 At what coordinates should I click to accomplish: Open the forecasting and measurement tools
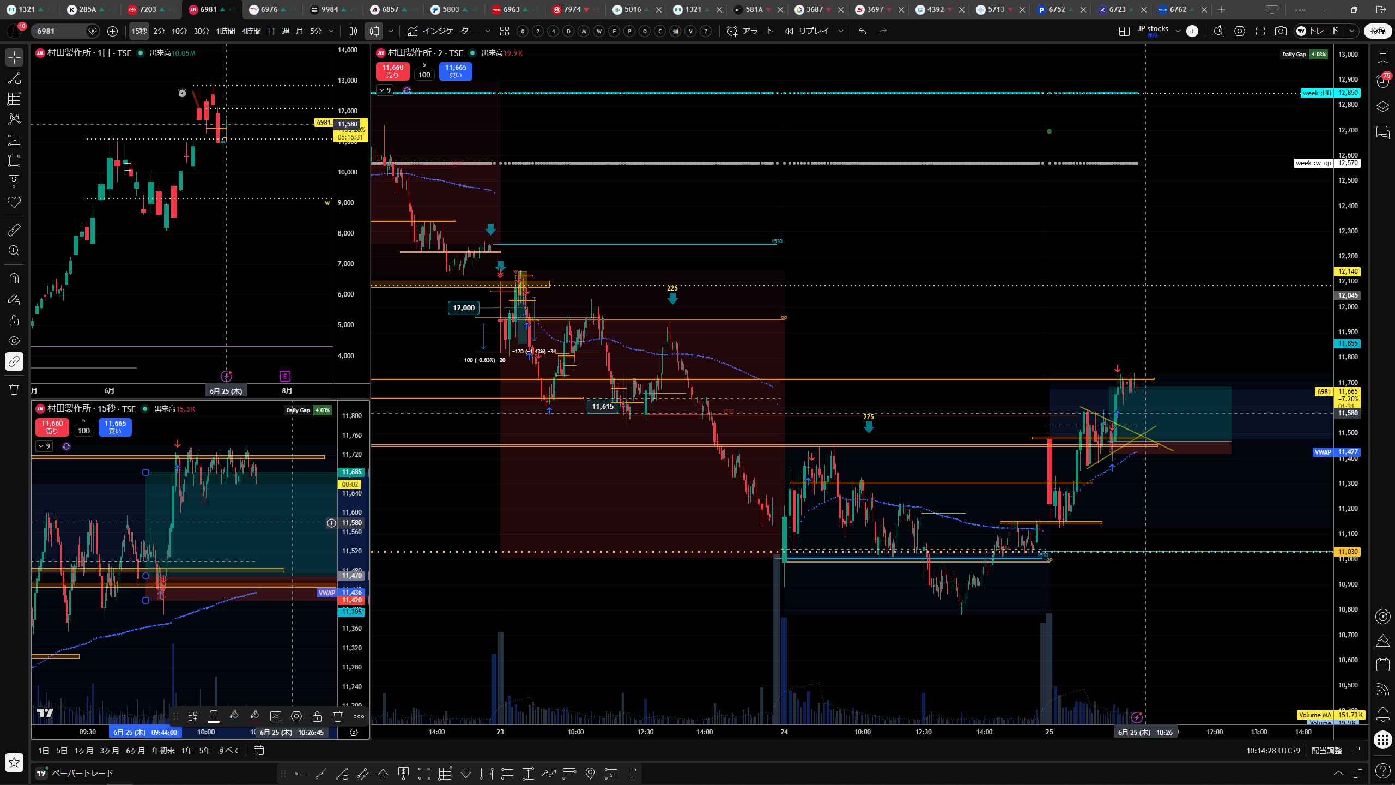pyautogui.click(x=14, y=140)
